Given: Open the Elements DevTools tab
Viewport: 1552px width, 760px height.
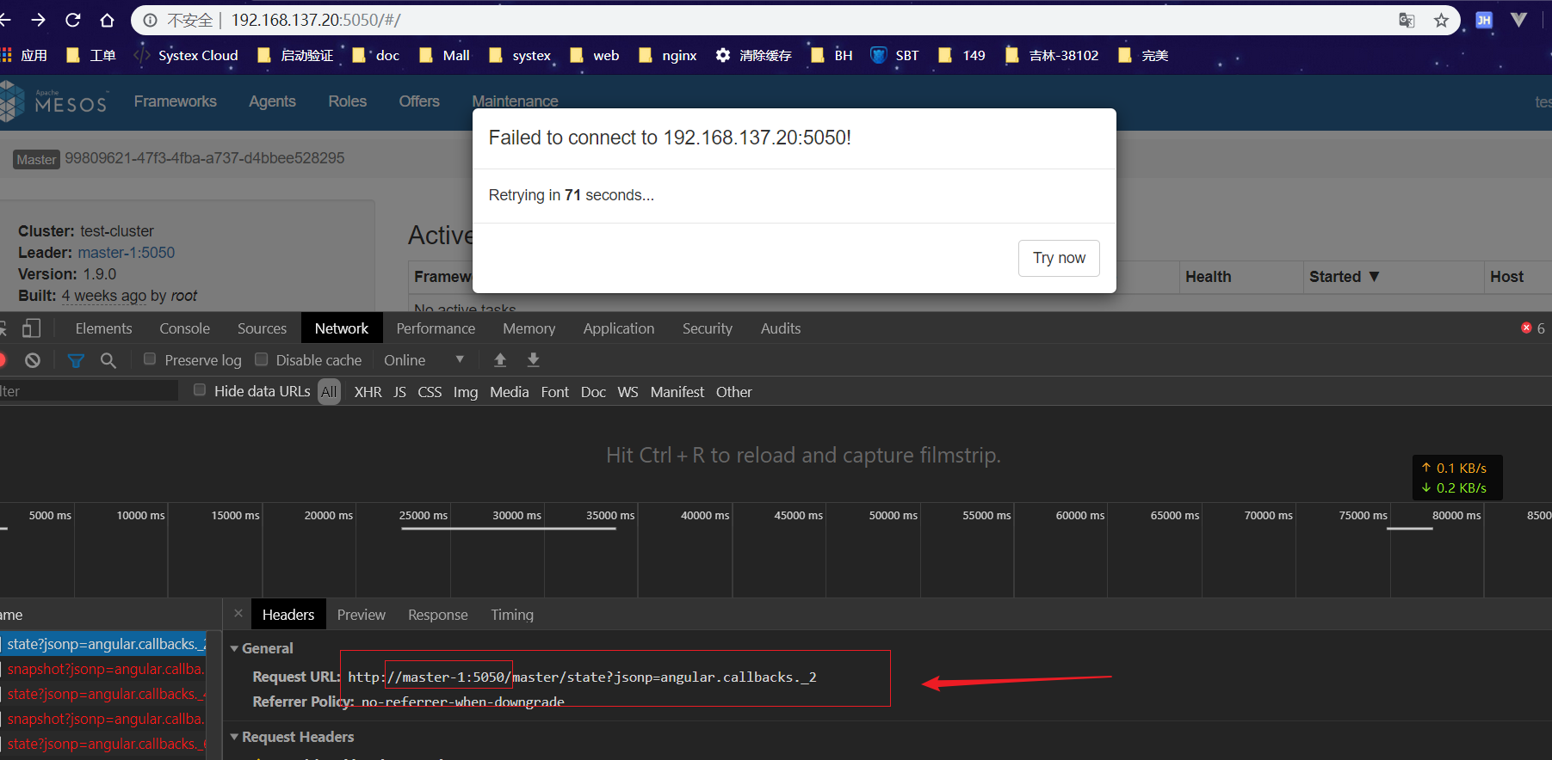Looking at the screenshot, I should (x=103, y=328).
